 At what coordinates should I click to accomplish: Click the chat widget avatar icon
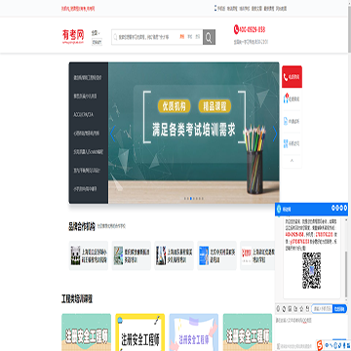tap(279, 209)
